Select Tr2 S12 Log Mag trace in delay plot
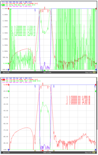This screenshot has width=98, height=155. tap(20, 3)
